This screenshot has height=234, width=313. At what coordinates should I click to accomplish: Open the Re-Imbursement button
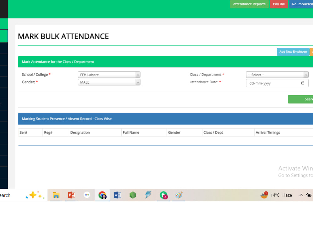point(301,4)
